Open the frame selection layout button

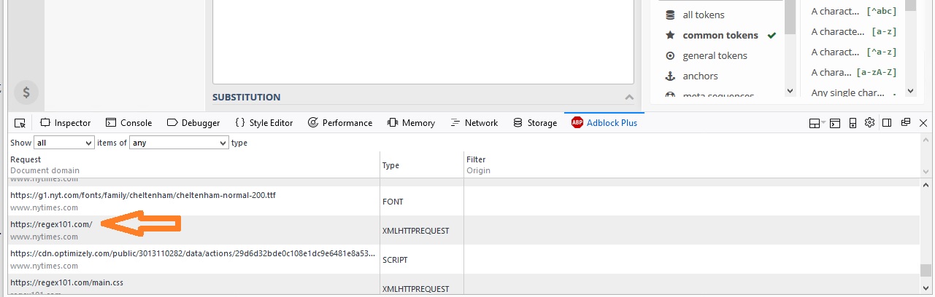817,123
